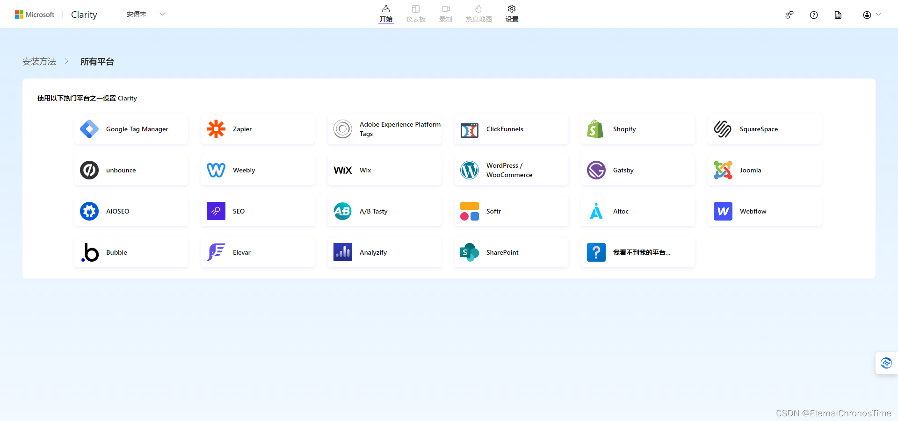Click the Softr logo icon
The height and width of the screenshot is (421, 898).
470,211
